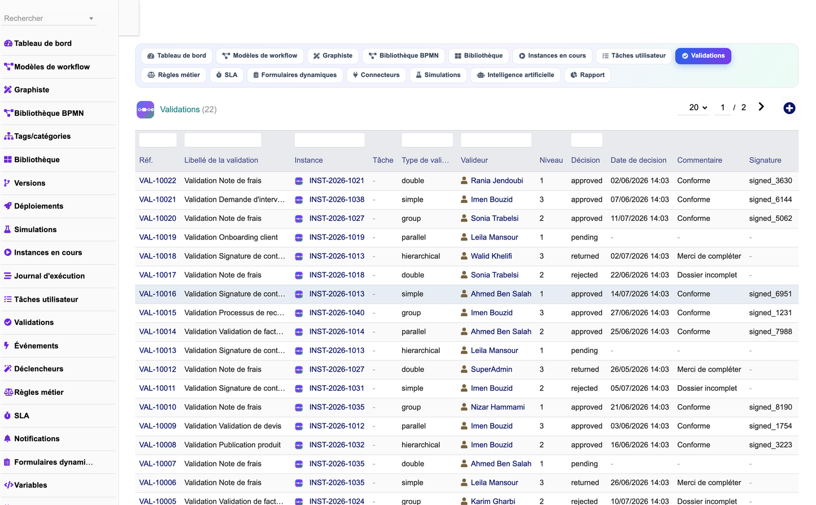Click the blue plus icon to add validation
The height and width of the screenshot is (505, 816).
click(x=789, y=108)
